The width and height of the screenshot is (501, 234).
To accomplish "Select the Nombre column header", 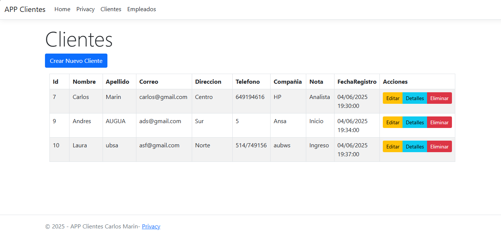I will [x=84, y=81].
